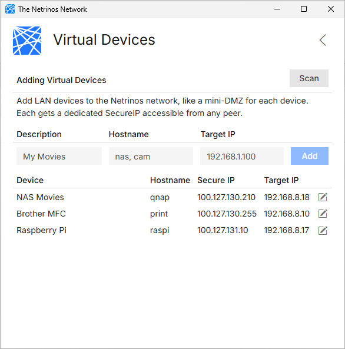Viewport: 345px width, 349px height.
Task: Focus the Hostname field showing nas, cam
Action: (x=151, y=156)
